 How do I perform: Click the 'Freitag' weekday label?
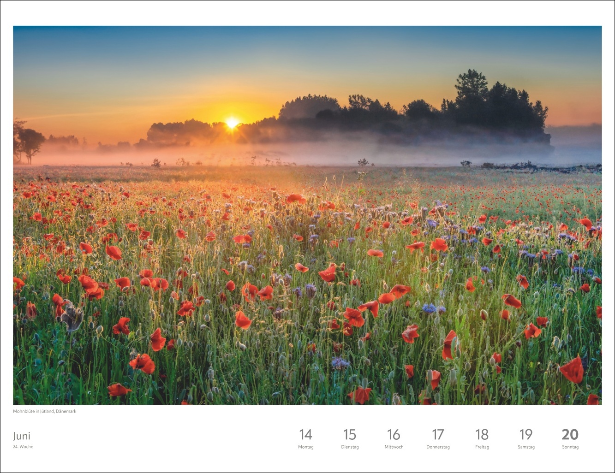pyautogui.click(x=482, y=447)
